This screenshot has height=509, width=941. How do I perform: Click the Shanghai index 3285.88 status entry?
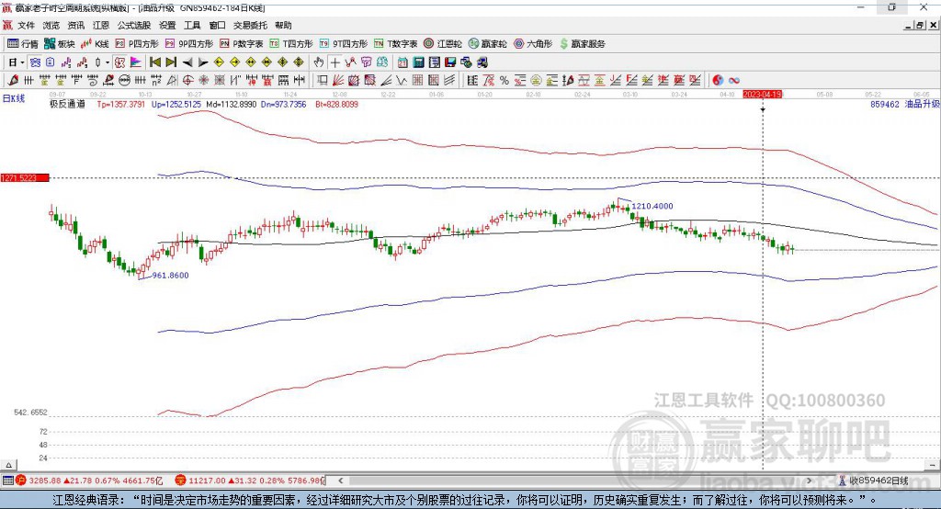tap(89, 481)
